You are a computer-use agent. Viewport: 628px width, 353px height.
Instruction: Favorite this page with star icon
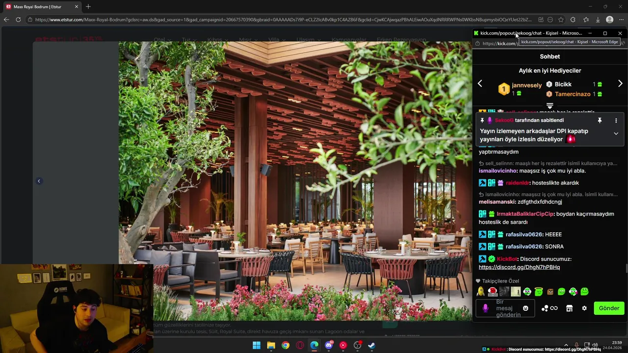point(561,20)
